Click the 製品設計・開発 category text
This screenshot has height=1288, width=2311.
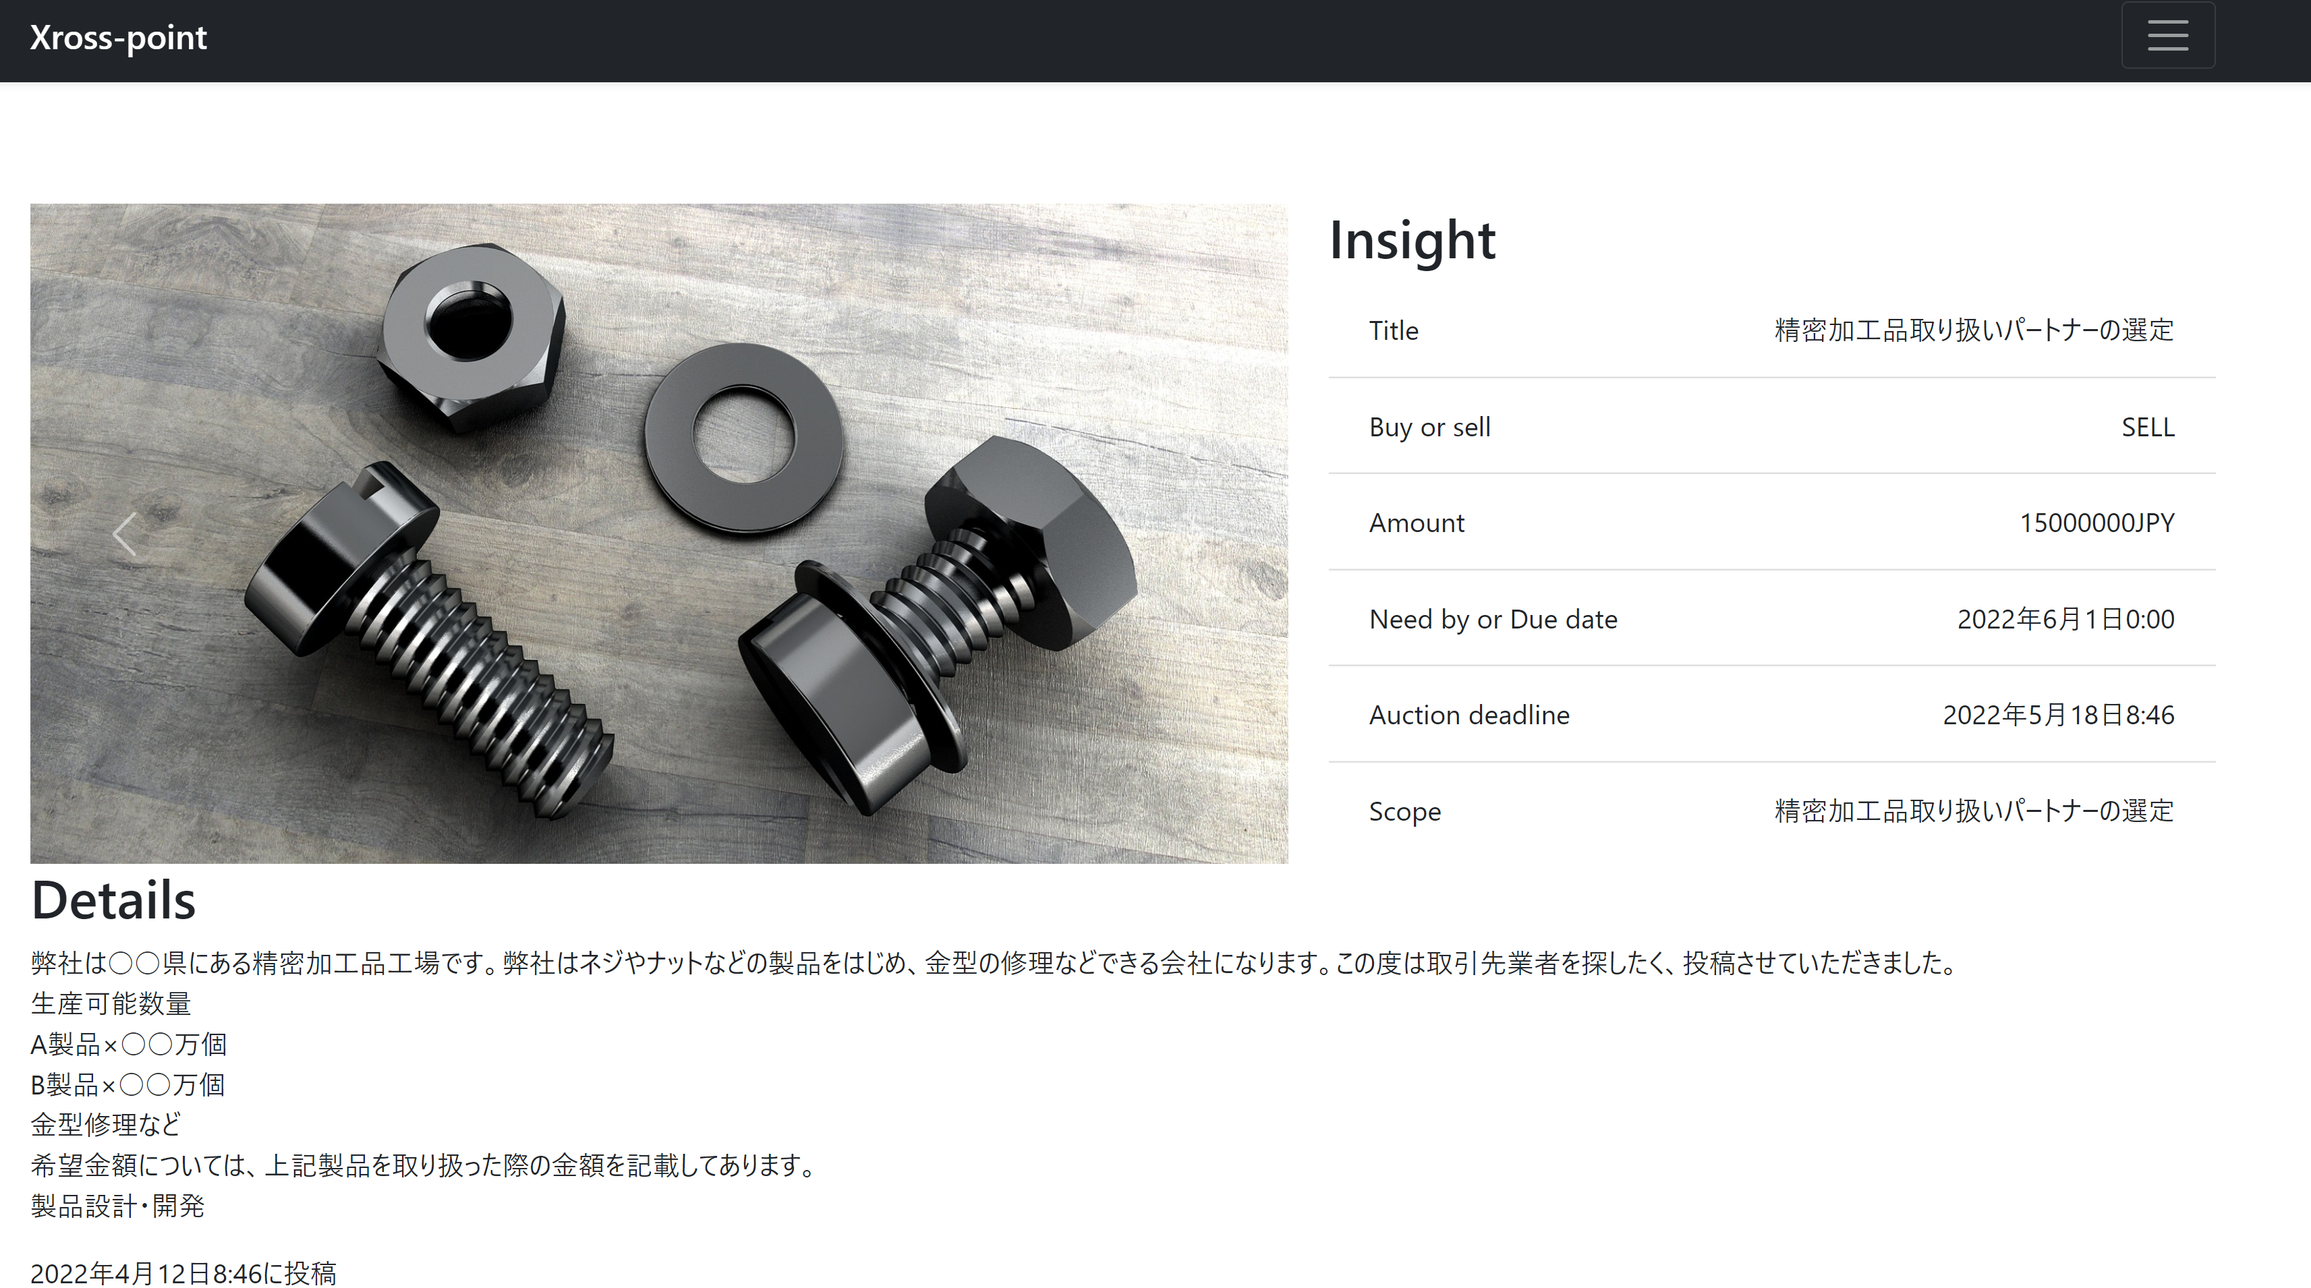click(x=117, y=1206)
